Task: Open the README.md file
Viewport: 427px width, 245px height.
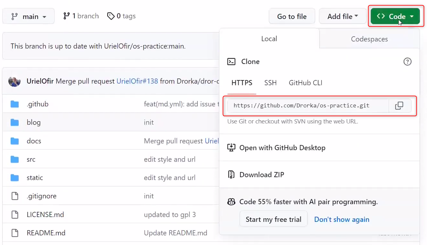Action: tap(46, 233)
